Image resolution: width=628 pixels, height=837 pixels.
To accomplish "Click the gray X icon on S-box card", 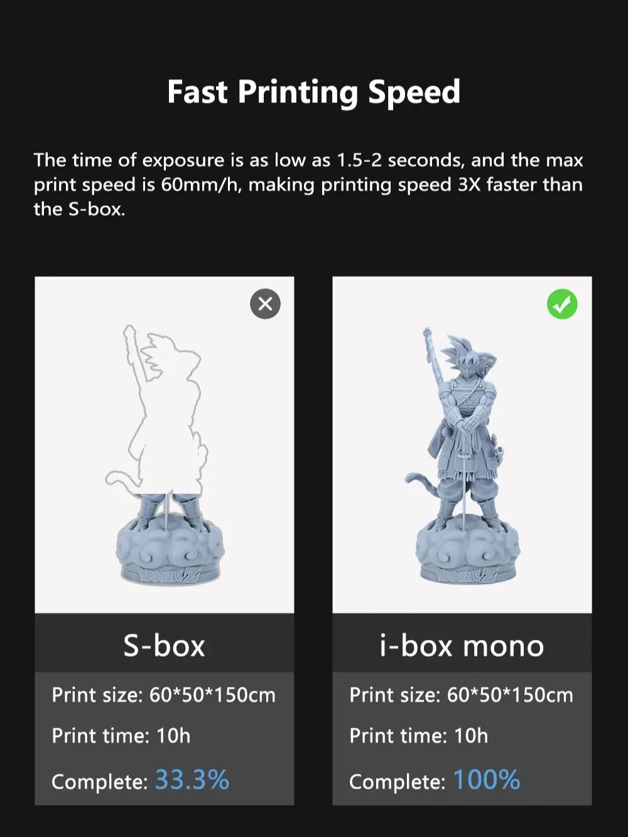I will (265, 304).
